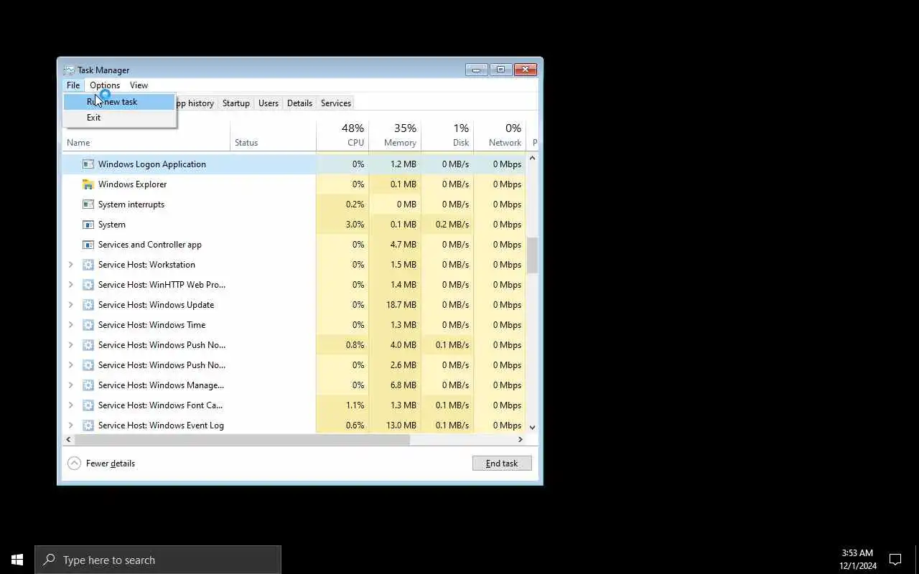Switch to the Services tab
This screenshot has height=574, width=919.
(335, 103)
